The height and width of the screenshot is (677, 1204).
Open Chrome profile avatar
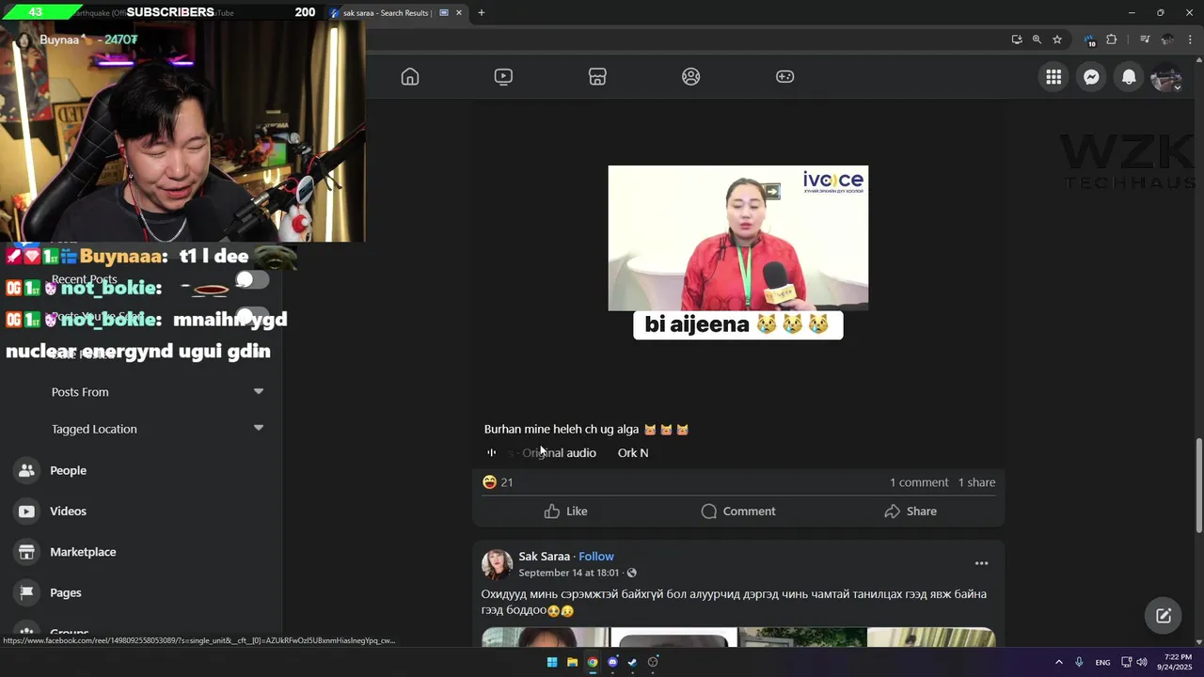[1167, 39]
